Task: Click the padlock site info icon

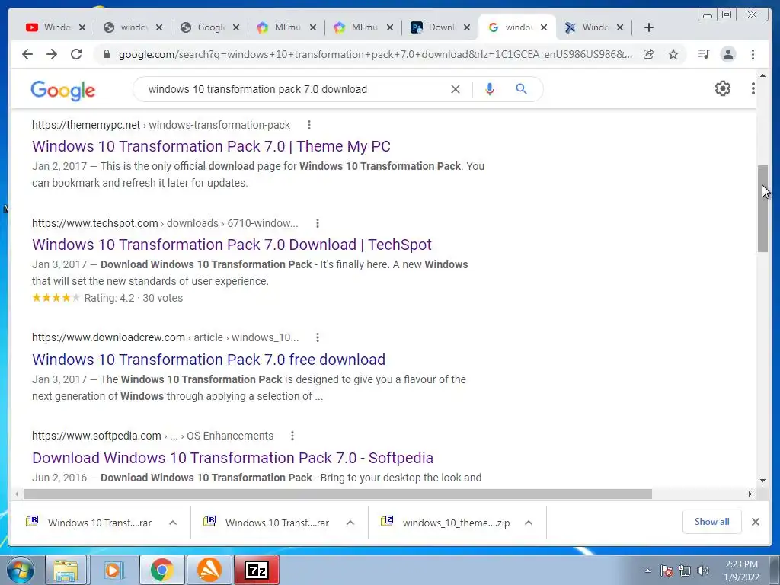Action: [x=107, y=54]
